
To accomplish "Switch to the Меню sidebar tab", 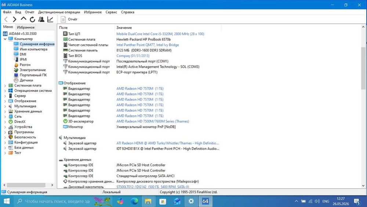I will point(8,27).
